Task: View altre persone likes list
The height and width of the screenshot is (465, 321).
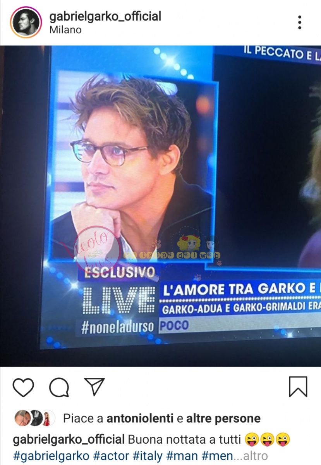Action: (x=223, y=418)
